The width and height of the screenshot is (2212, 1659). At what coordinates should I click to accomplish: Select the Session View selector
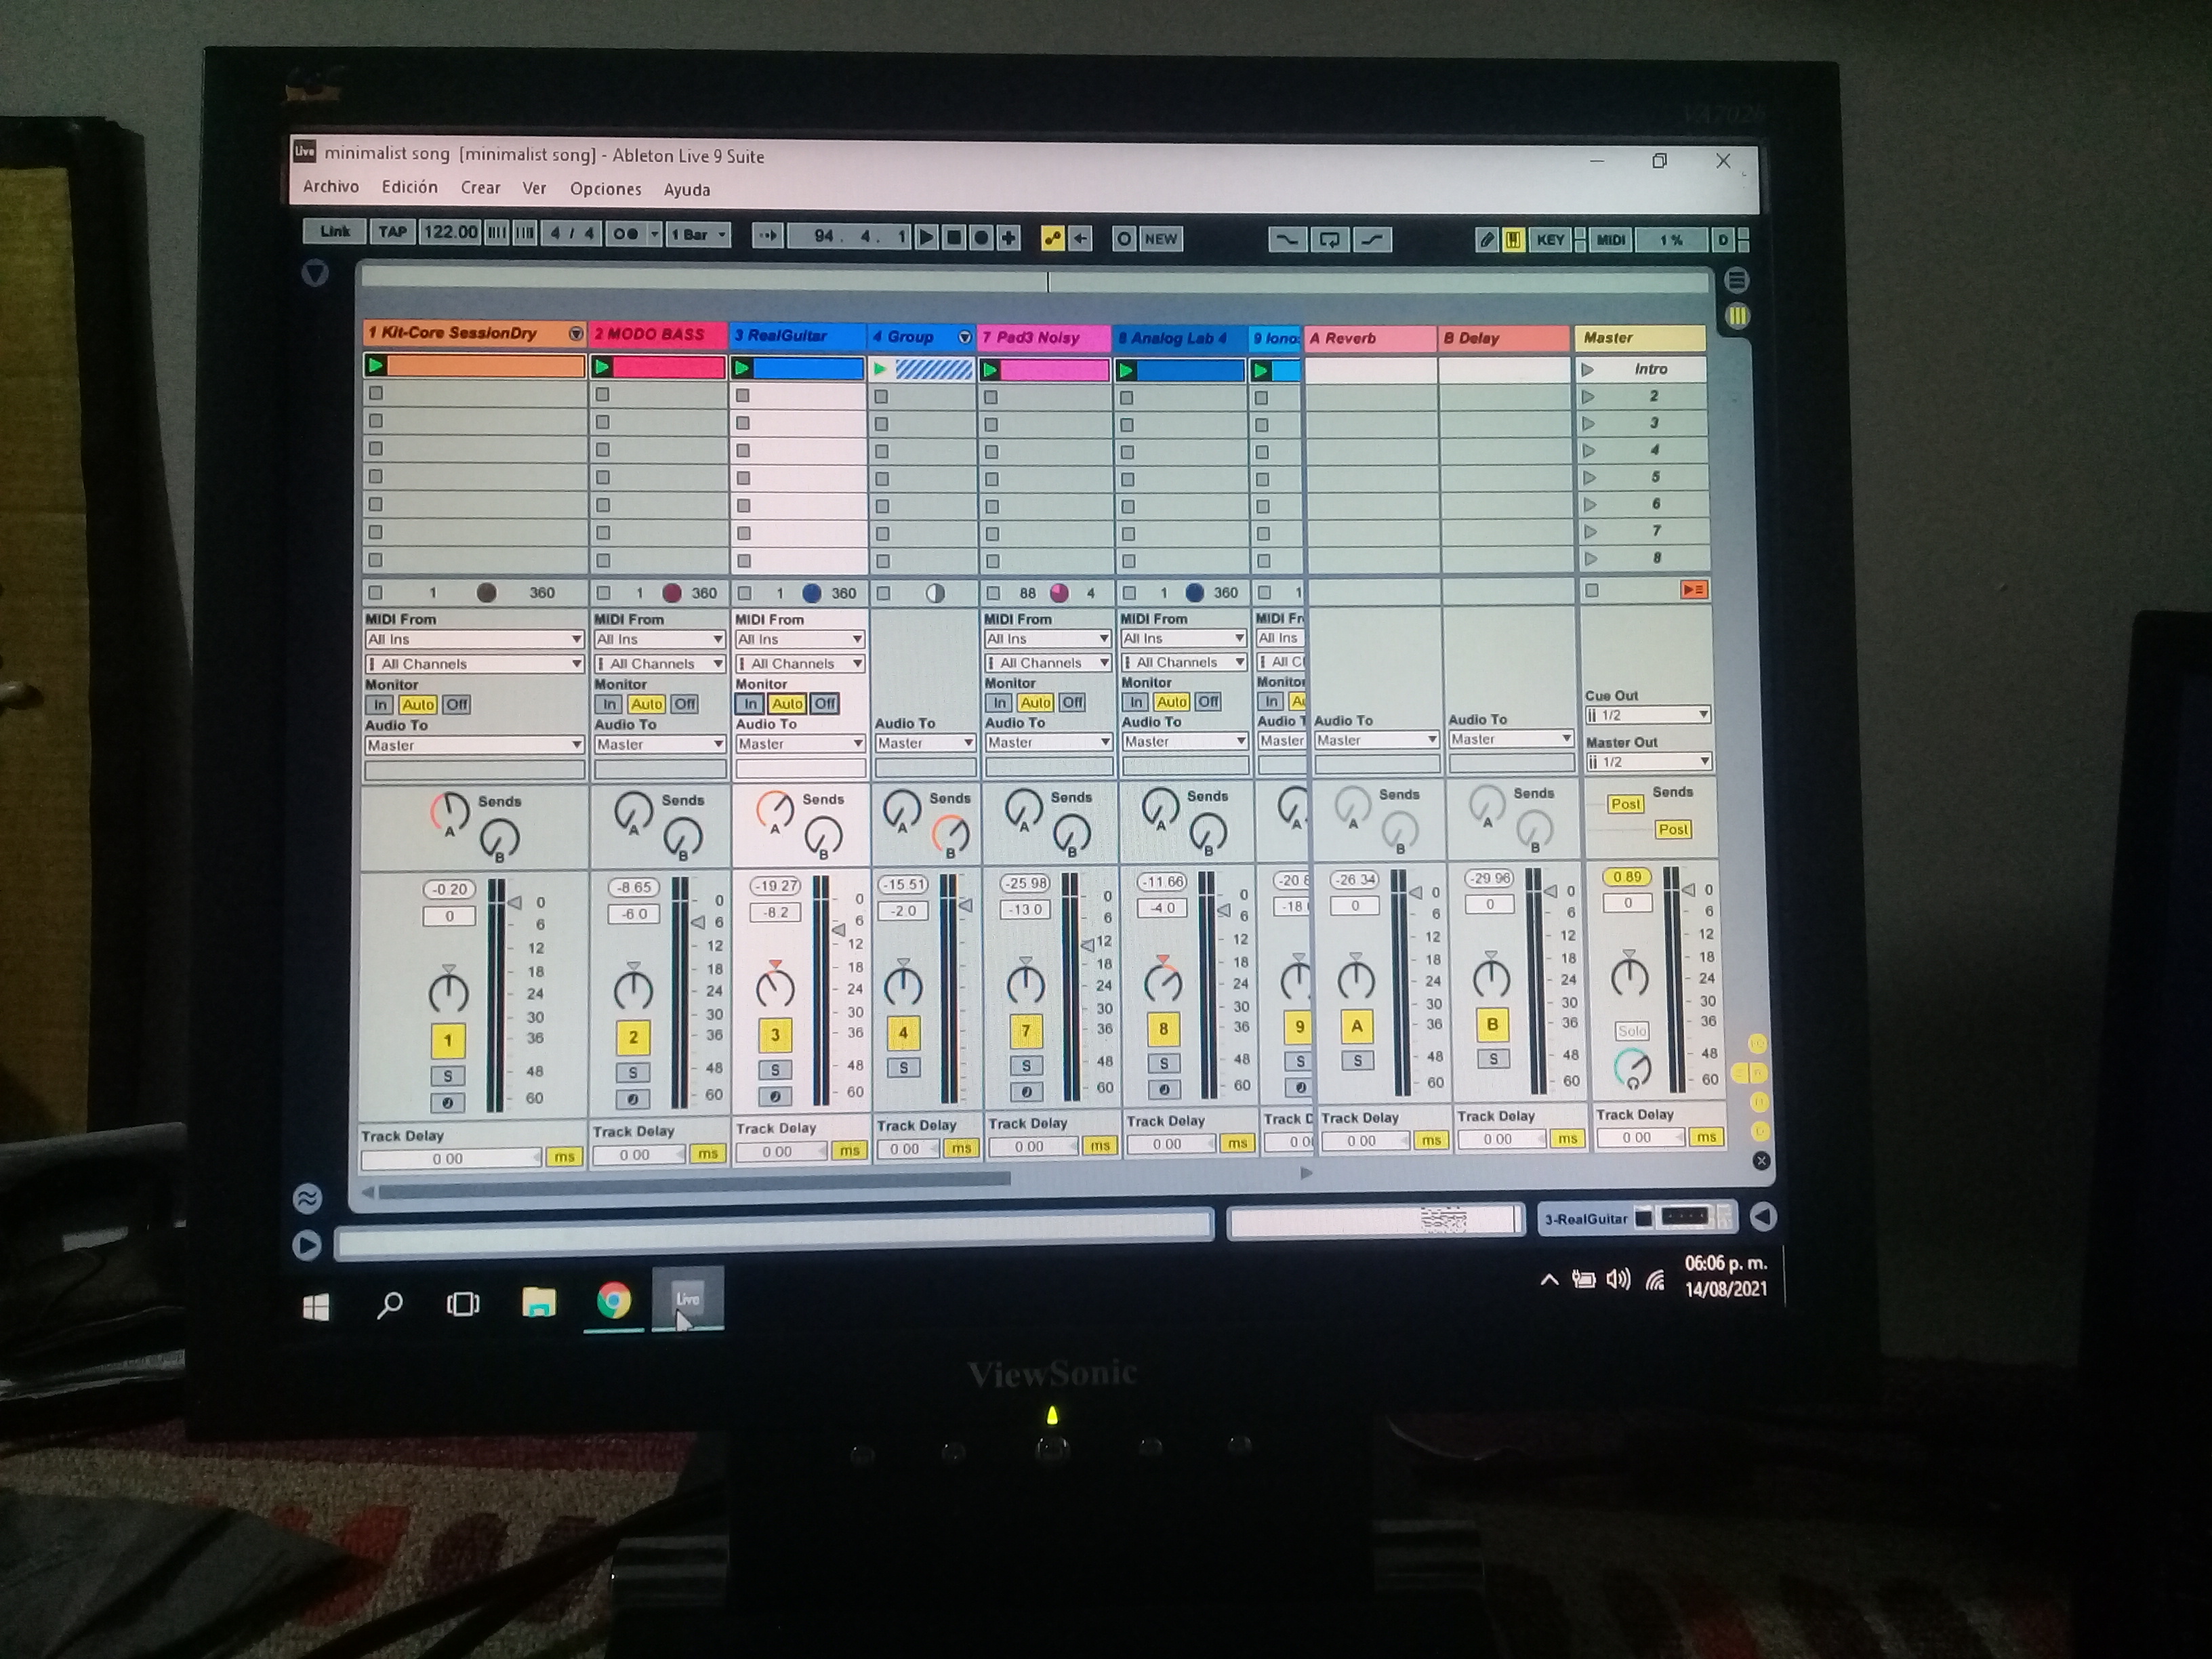[1737, 316]
